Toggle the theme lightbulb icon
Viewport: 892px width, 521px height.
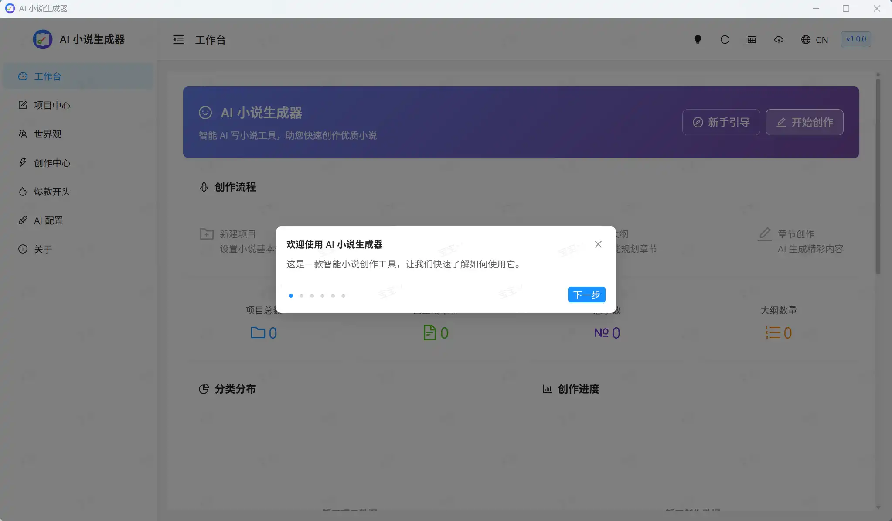tap(698, 39)
